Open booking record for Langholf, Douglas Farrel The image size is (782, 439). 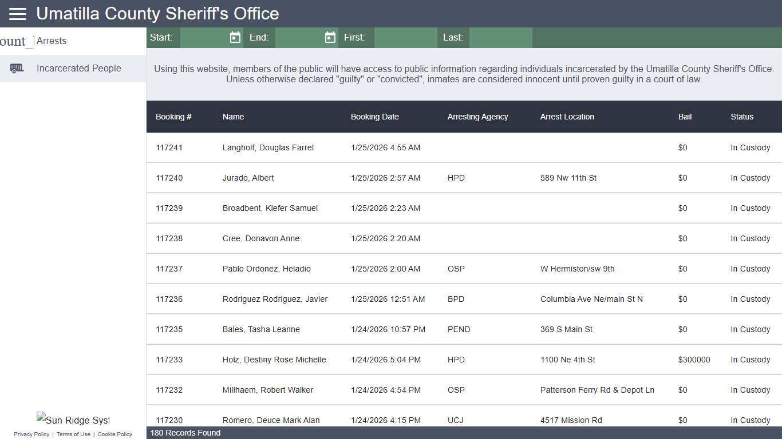click(x=268, y=147)
